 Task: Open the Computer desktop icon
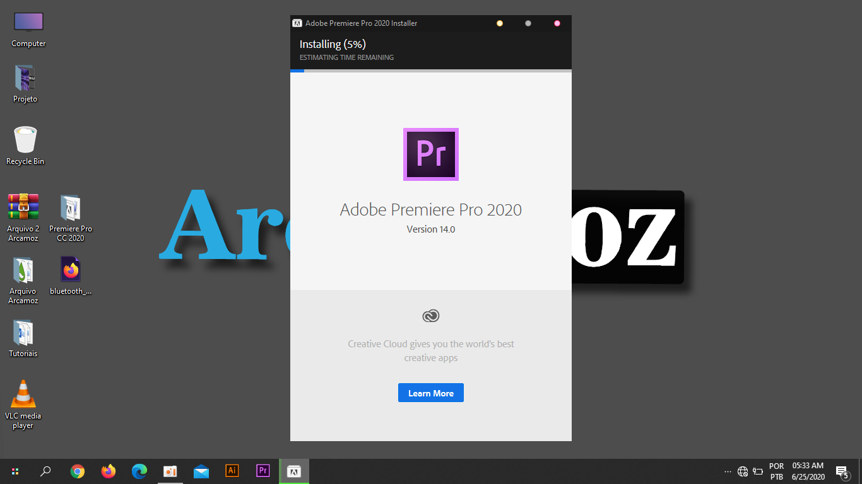pyautogui.click(x=28, y=29)
